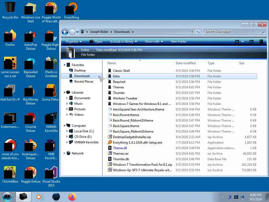Select Windows 7 Transformation Pack zip
269x202 pixels.
[x=142, y=165]
